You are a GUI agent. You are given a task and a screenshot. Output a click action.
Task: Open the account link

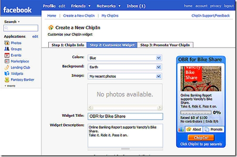(x=201, y=6)
